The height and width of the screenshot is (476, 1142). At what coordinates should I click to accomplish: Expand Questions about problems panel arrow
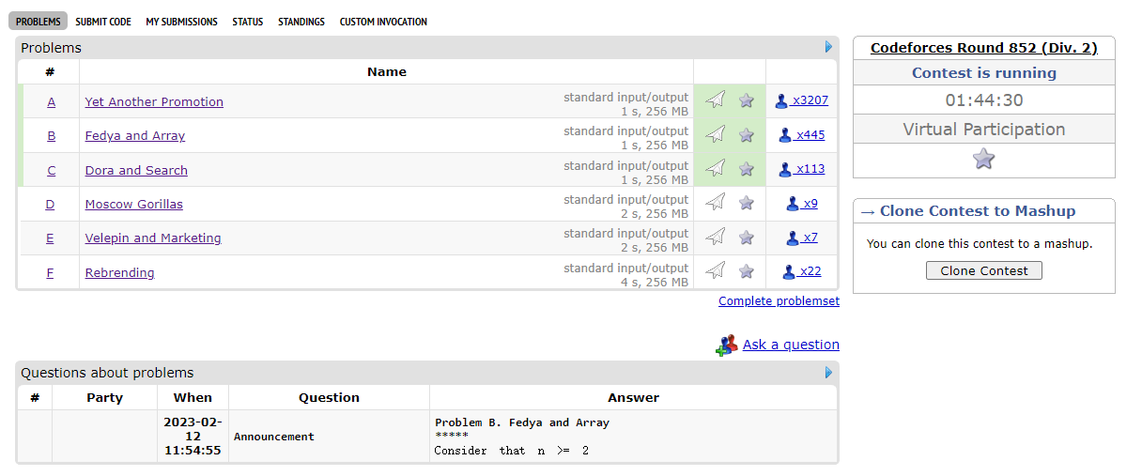point(828,373)
